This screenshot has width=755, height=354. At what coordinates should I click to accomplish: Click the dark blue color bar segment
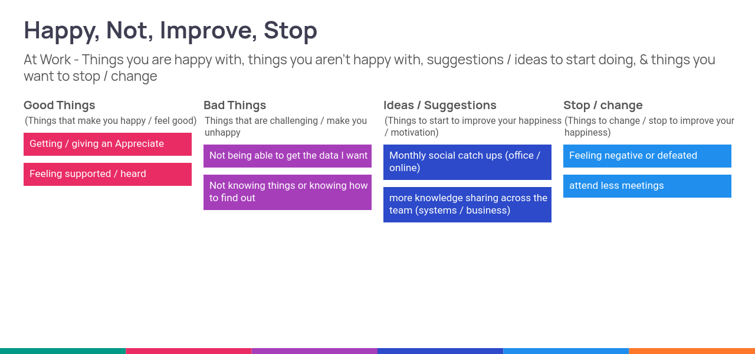[440, 351]
